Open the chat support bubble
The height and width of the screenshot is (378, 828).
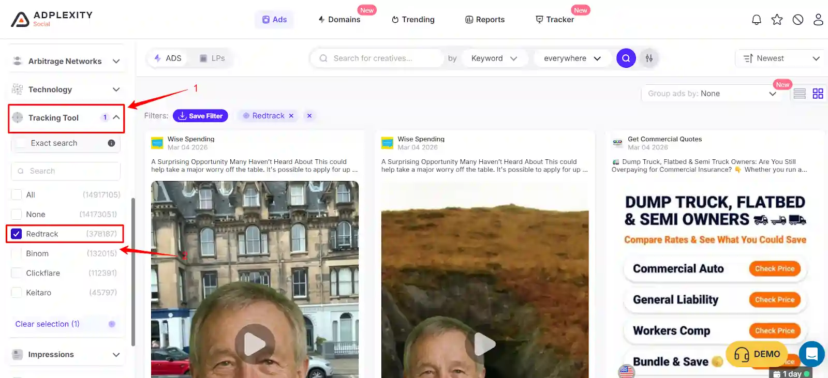[x=811, y=354]
